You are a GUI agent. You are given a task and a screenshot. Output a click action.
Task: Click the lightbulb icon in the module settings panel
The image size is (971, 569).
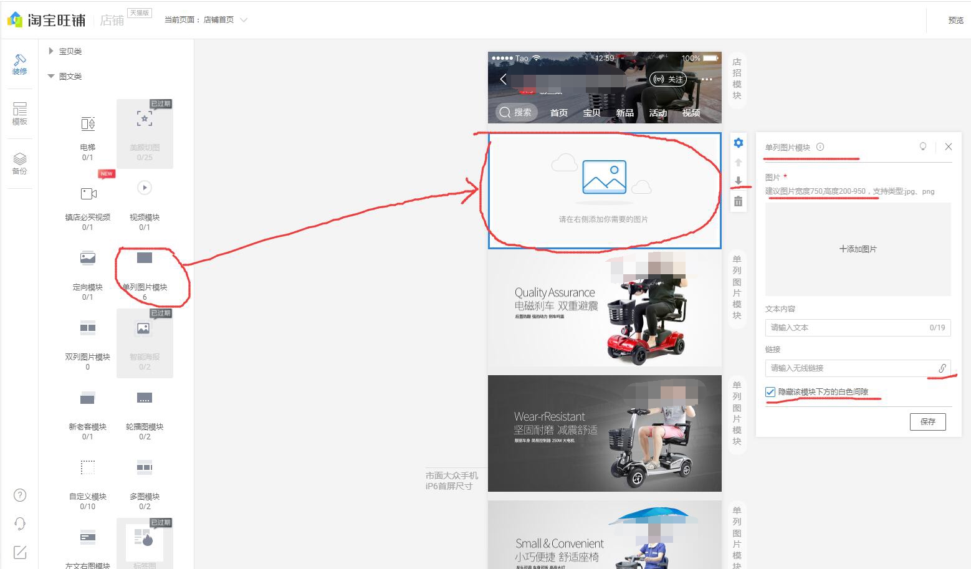coord(923,146)
